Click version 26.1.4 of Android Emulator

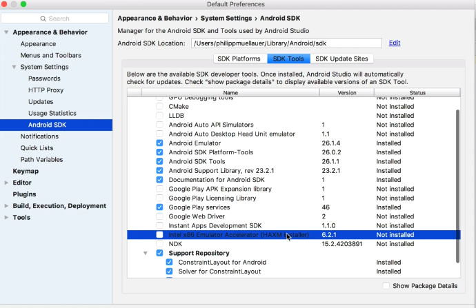(x=331, y=143)
